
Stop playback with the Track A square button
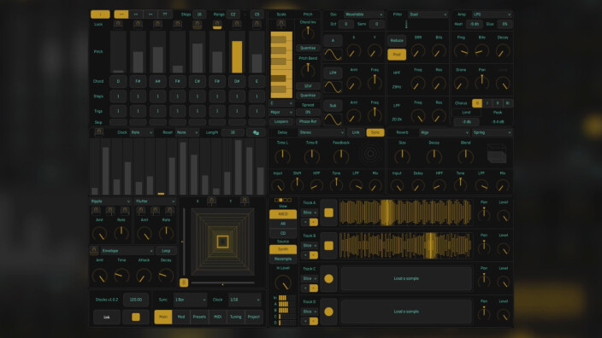[x=328, y=213]
